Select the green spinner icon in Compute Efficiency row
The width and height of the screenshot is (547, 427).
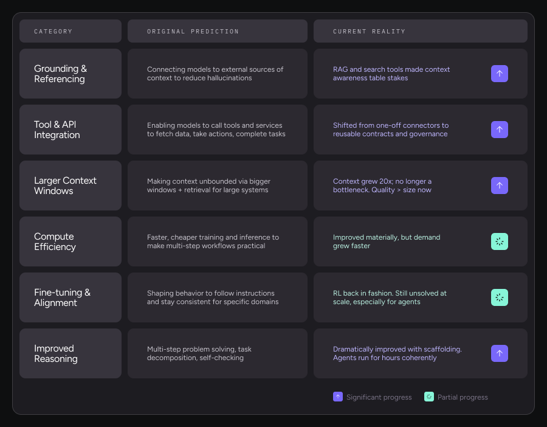coord(499,241)
